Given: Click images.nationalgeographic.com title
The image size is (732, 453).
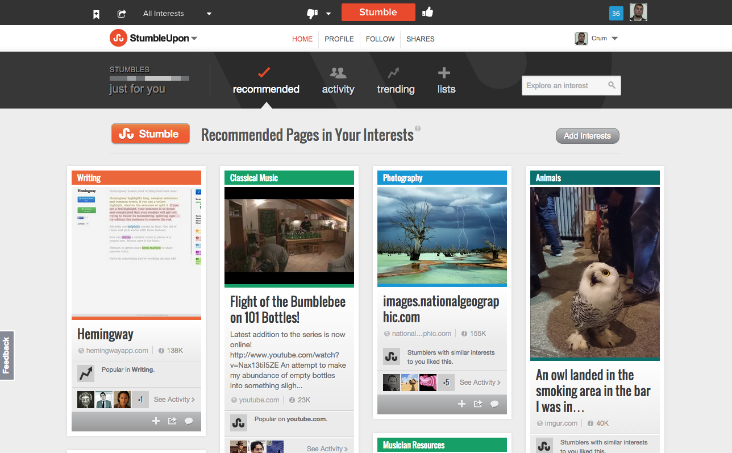Looking at the screenshot, I should (x=441, y=309).
